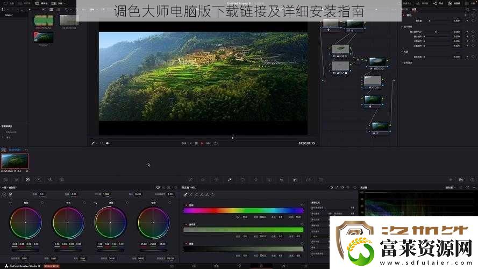Play the clip in reverse
478x269 pixels.
point(190,143)
